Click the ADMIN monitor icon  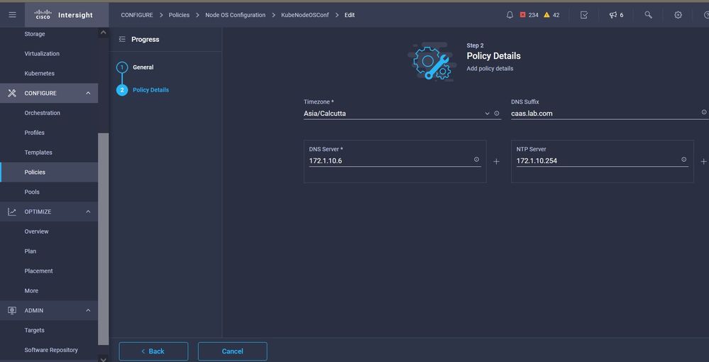tap(12, 310)
